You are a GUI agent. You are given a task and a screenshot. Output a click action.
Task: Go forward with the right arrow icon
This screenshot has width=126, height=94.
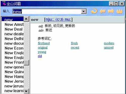point(111,11)
